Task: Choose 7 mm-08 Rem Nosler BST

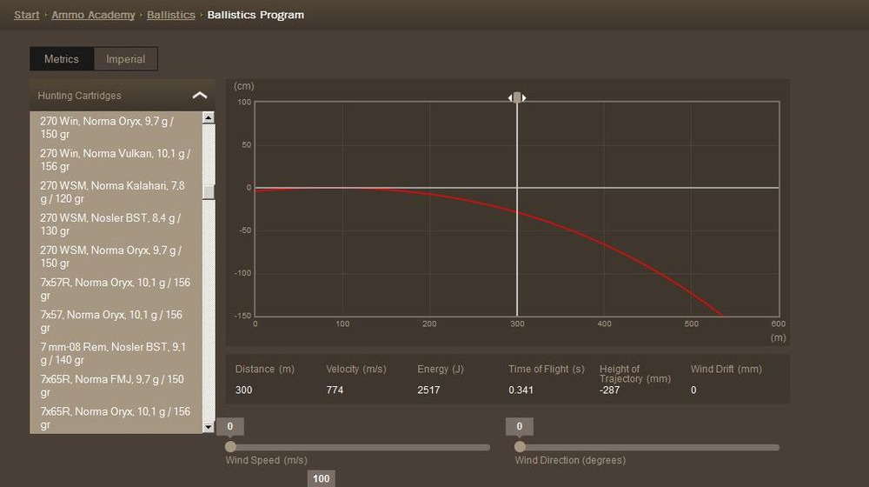Action: pos(116,353)
